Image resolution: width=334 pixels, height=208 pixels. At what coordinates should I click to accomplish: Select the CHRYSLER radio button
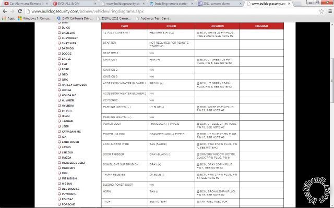coord(59,43)
